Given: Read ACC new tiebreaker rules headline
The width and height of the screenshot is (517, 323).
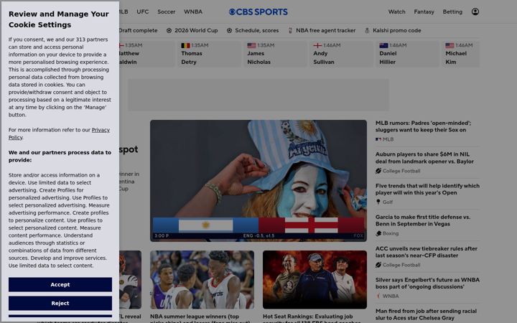Looking at the screenshot, I should point(427,252).
